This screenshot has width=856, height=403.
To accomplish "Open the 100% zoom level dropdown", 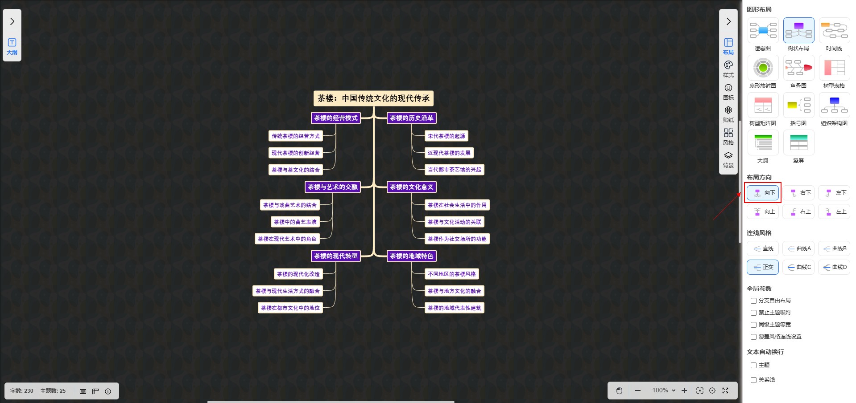I will [x=664, y=391].
